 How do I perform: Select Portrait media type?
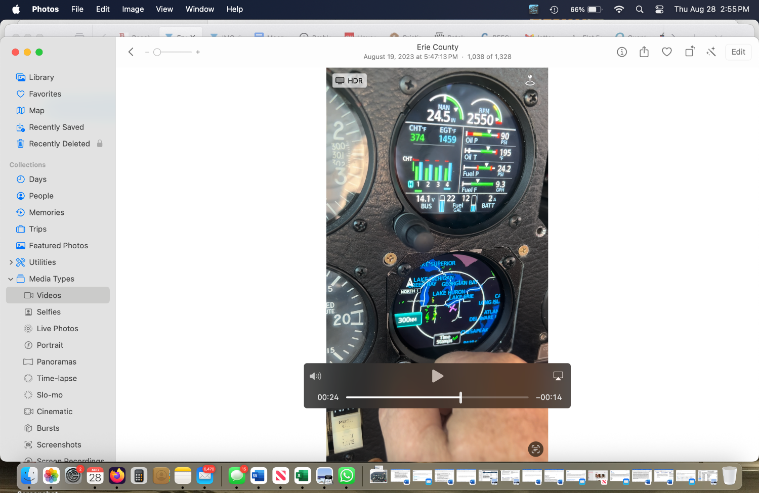pos(58,345)
